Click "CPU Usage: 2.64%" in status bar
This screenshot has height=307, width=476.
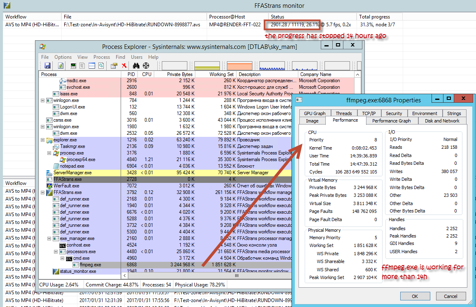point(59,284)
